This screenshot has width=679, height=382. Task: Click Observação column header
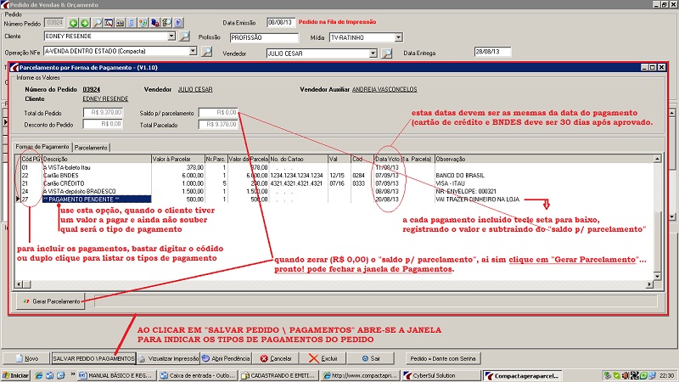(x=543, y=159)
